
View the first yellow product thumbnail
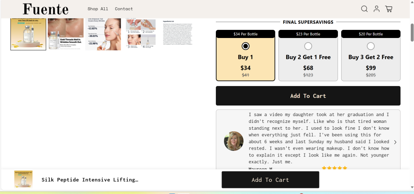28,34
